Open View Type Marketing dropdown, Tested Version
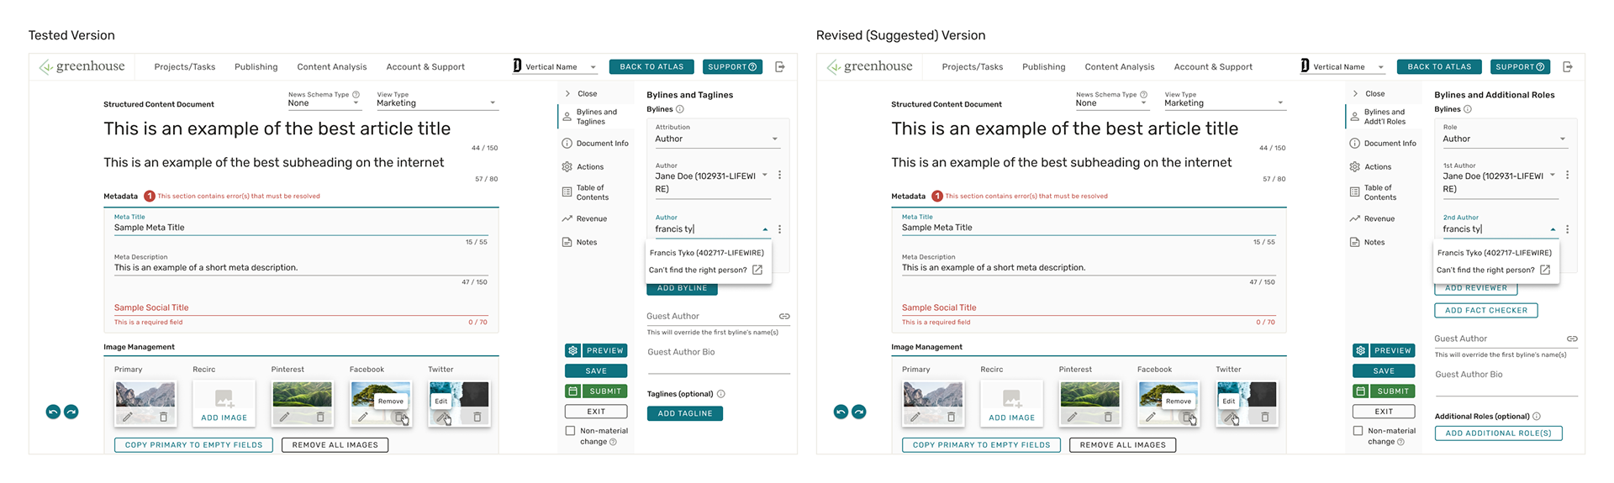This screenshot has width=1614, height=483. coord(437,100)
